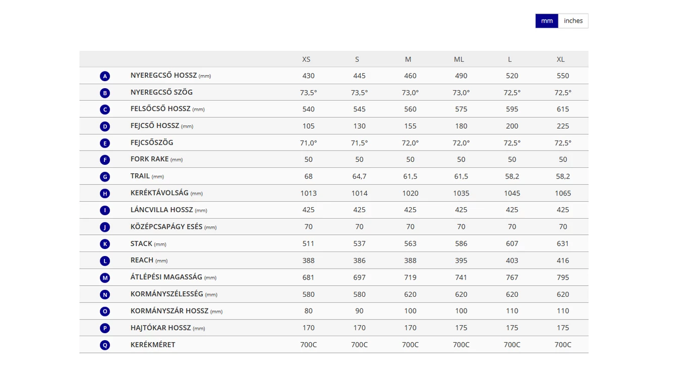The width and height of the screenshot is (681, 378).
Task: Switch units to inches
Action: pos(573,21)
